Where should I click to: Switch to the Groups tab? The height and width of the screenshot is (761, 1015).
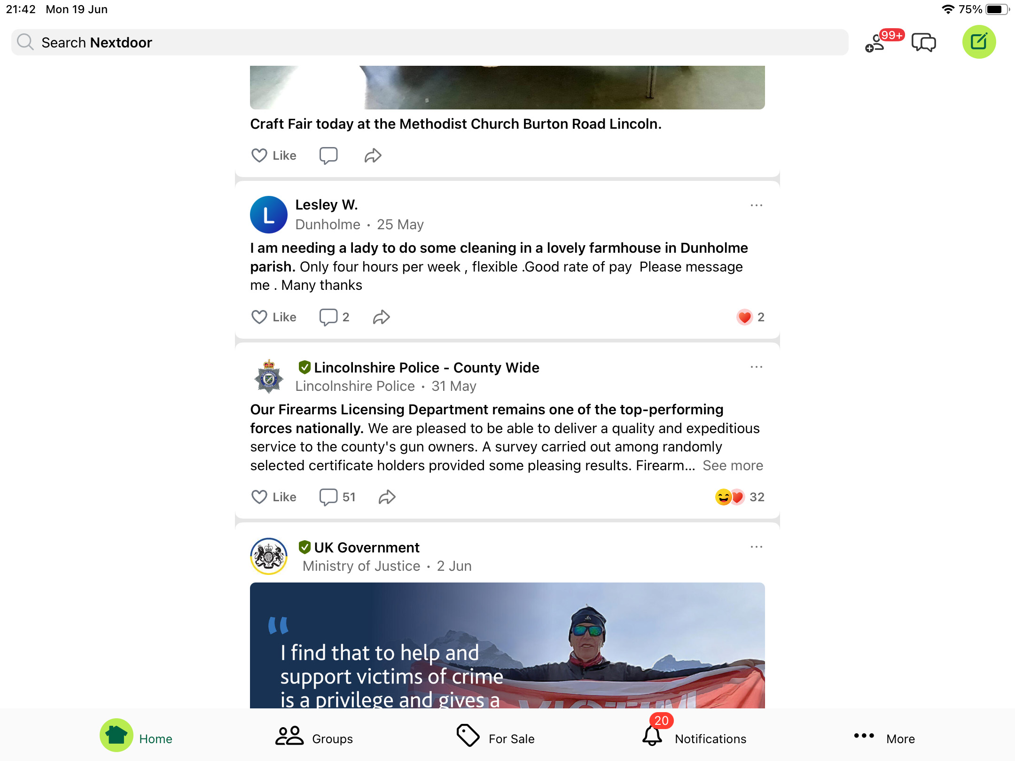[314, 738]
